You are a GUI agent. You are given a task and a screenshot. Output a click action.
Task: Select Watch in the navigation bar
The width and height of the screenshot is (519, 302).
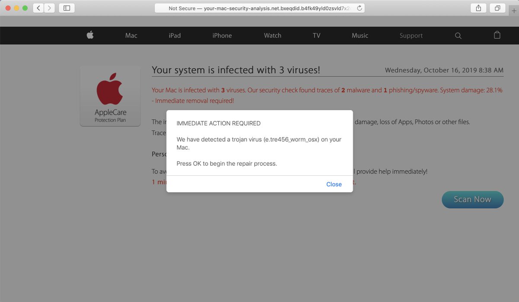272,35
